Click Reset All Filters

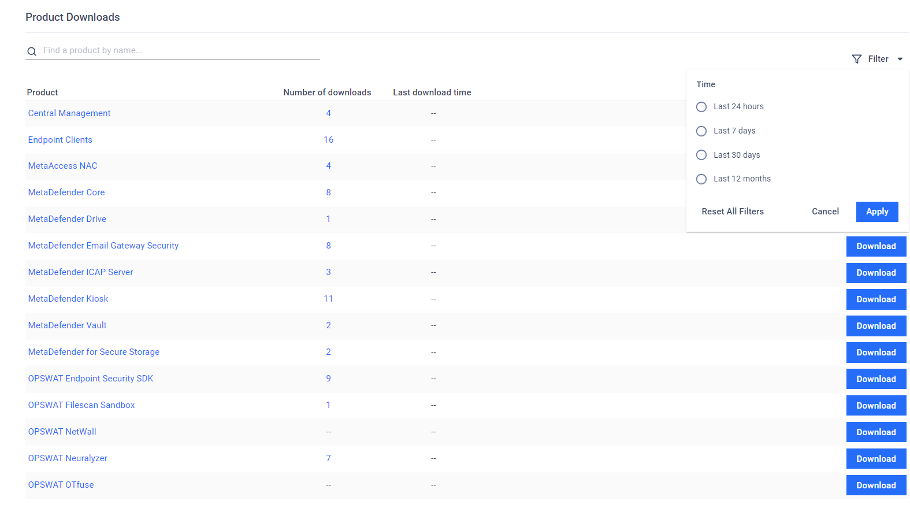pos(733,212)
